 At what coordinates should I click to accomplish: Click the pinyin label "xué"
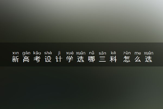coord(70,53)
